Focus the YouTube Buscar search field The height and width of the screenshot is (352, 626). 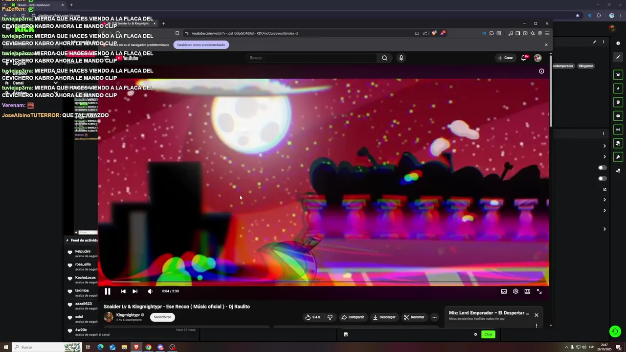[311, 58]
